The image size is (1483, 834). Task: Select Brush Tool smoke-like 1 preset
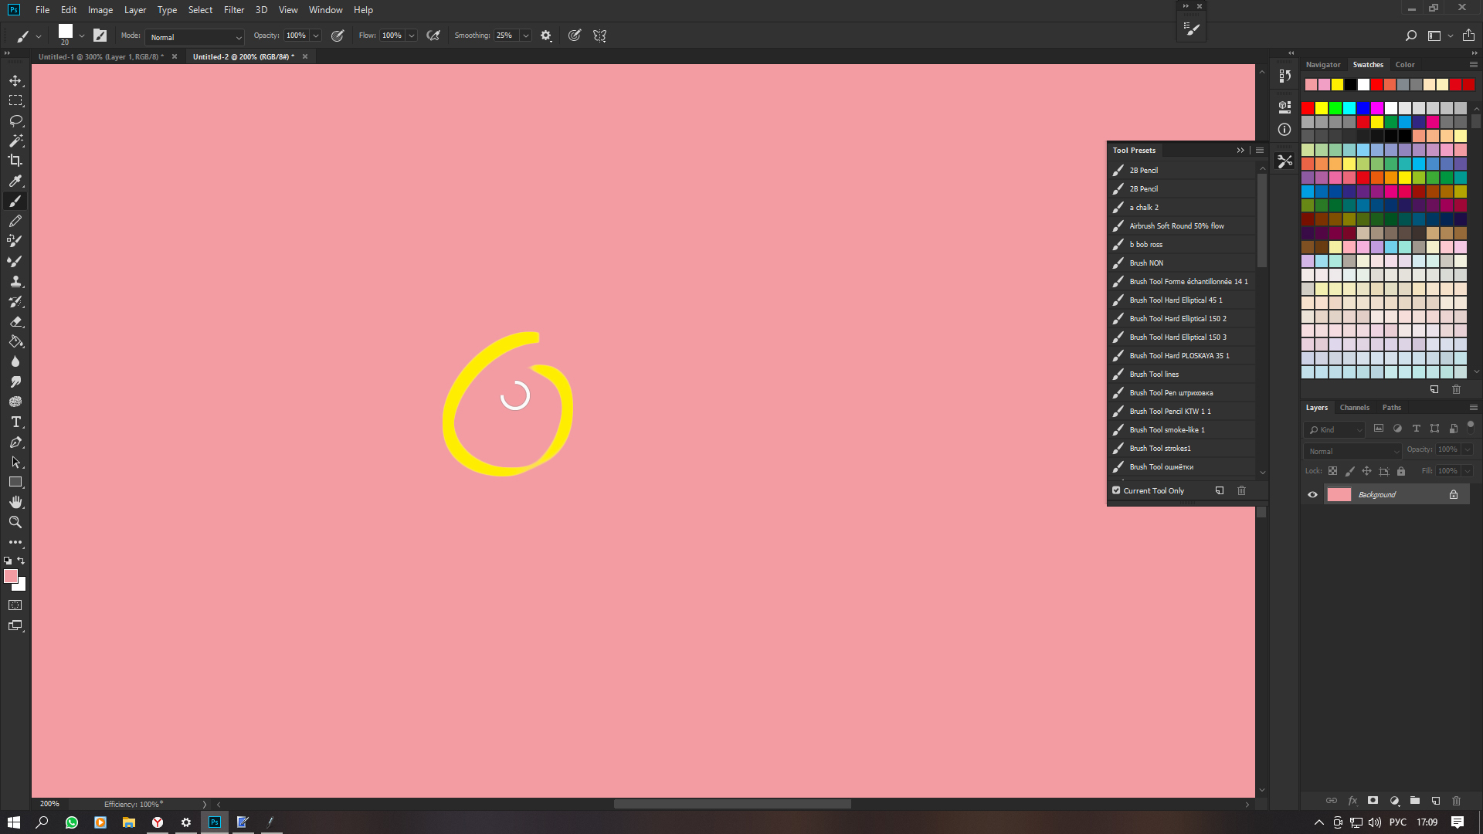(x=1166, y=430)
